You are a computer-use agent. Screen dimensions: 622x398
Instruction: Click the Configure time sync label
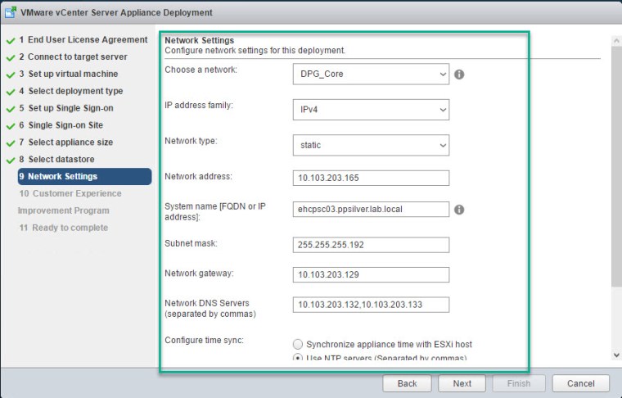coord(204,340)
